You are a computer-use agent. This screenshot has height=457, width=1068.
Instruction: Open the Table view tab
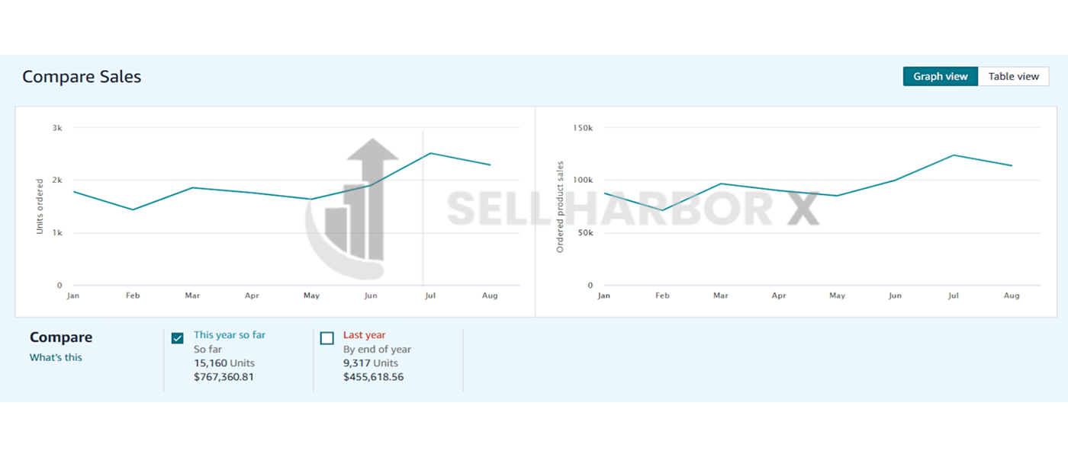tap(1013, 76)
